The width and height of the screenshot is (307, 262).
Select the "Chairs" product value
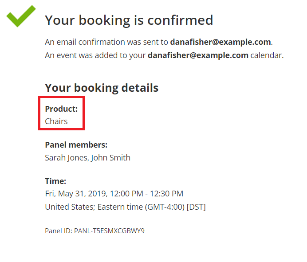point(56,121)
